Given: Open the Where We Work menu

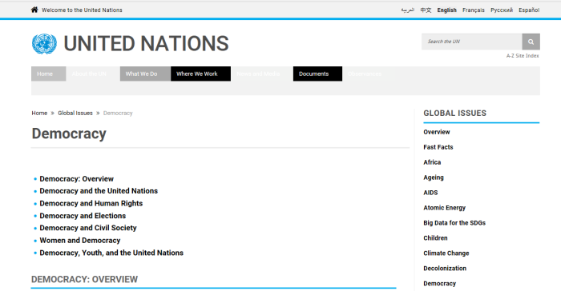Looking at the screenshot, I should click(200, 74).
